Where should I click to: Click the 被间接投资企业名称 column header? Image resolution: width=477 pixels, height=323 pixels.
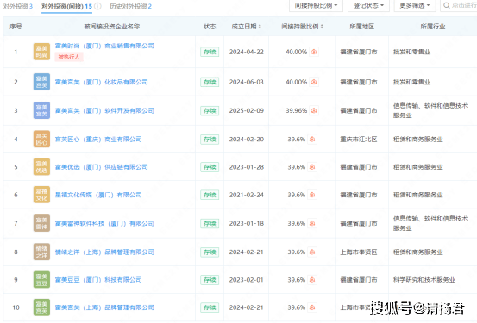(x=111, y=27)
